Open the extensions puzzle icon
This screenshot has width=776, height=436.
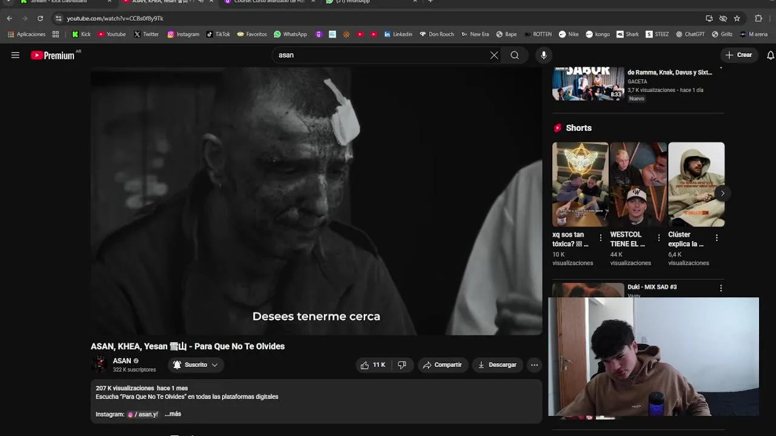[758, 18]
